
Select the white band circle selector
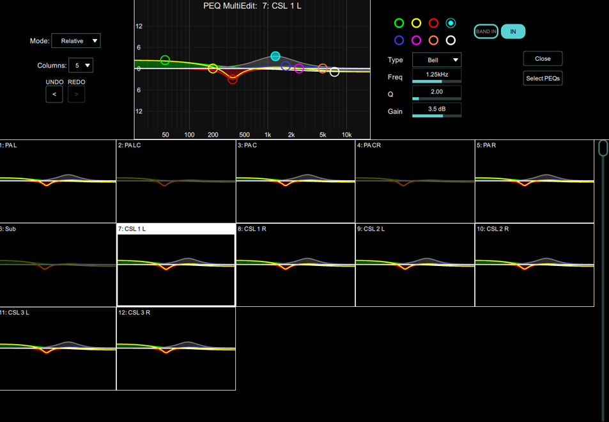point(451,40)
